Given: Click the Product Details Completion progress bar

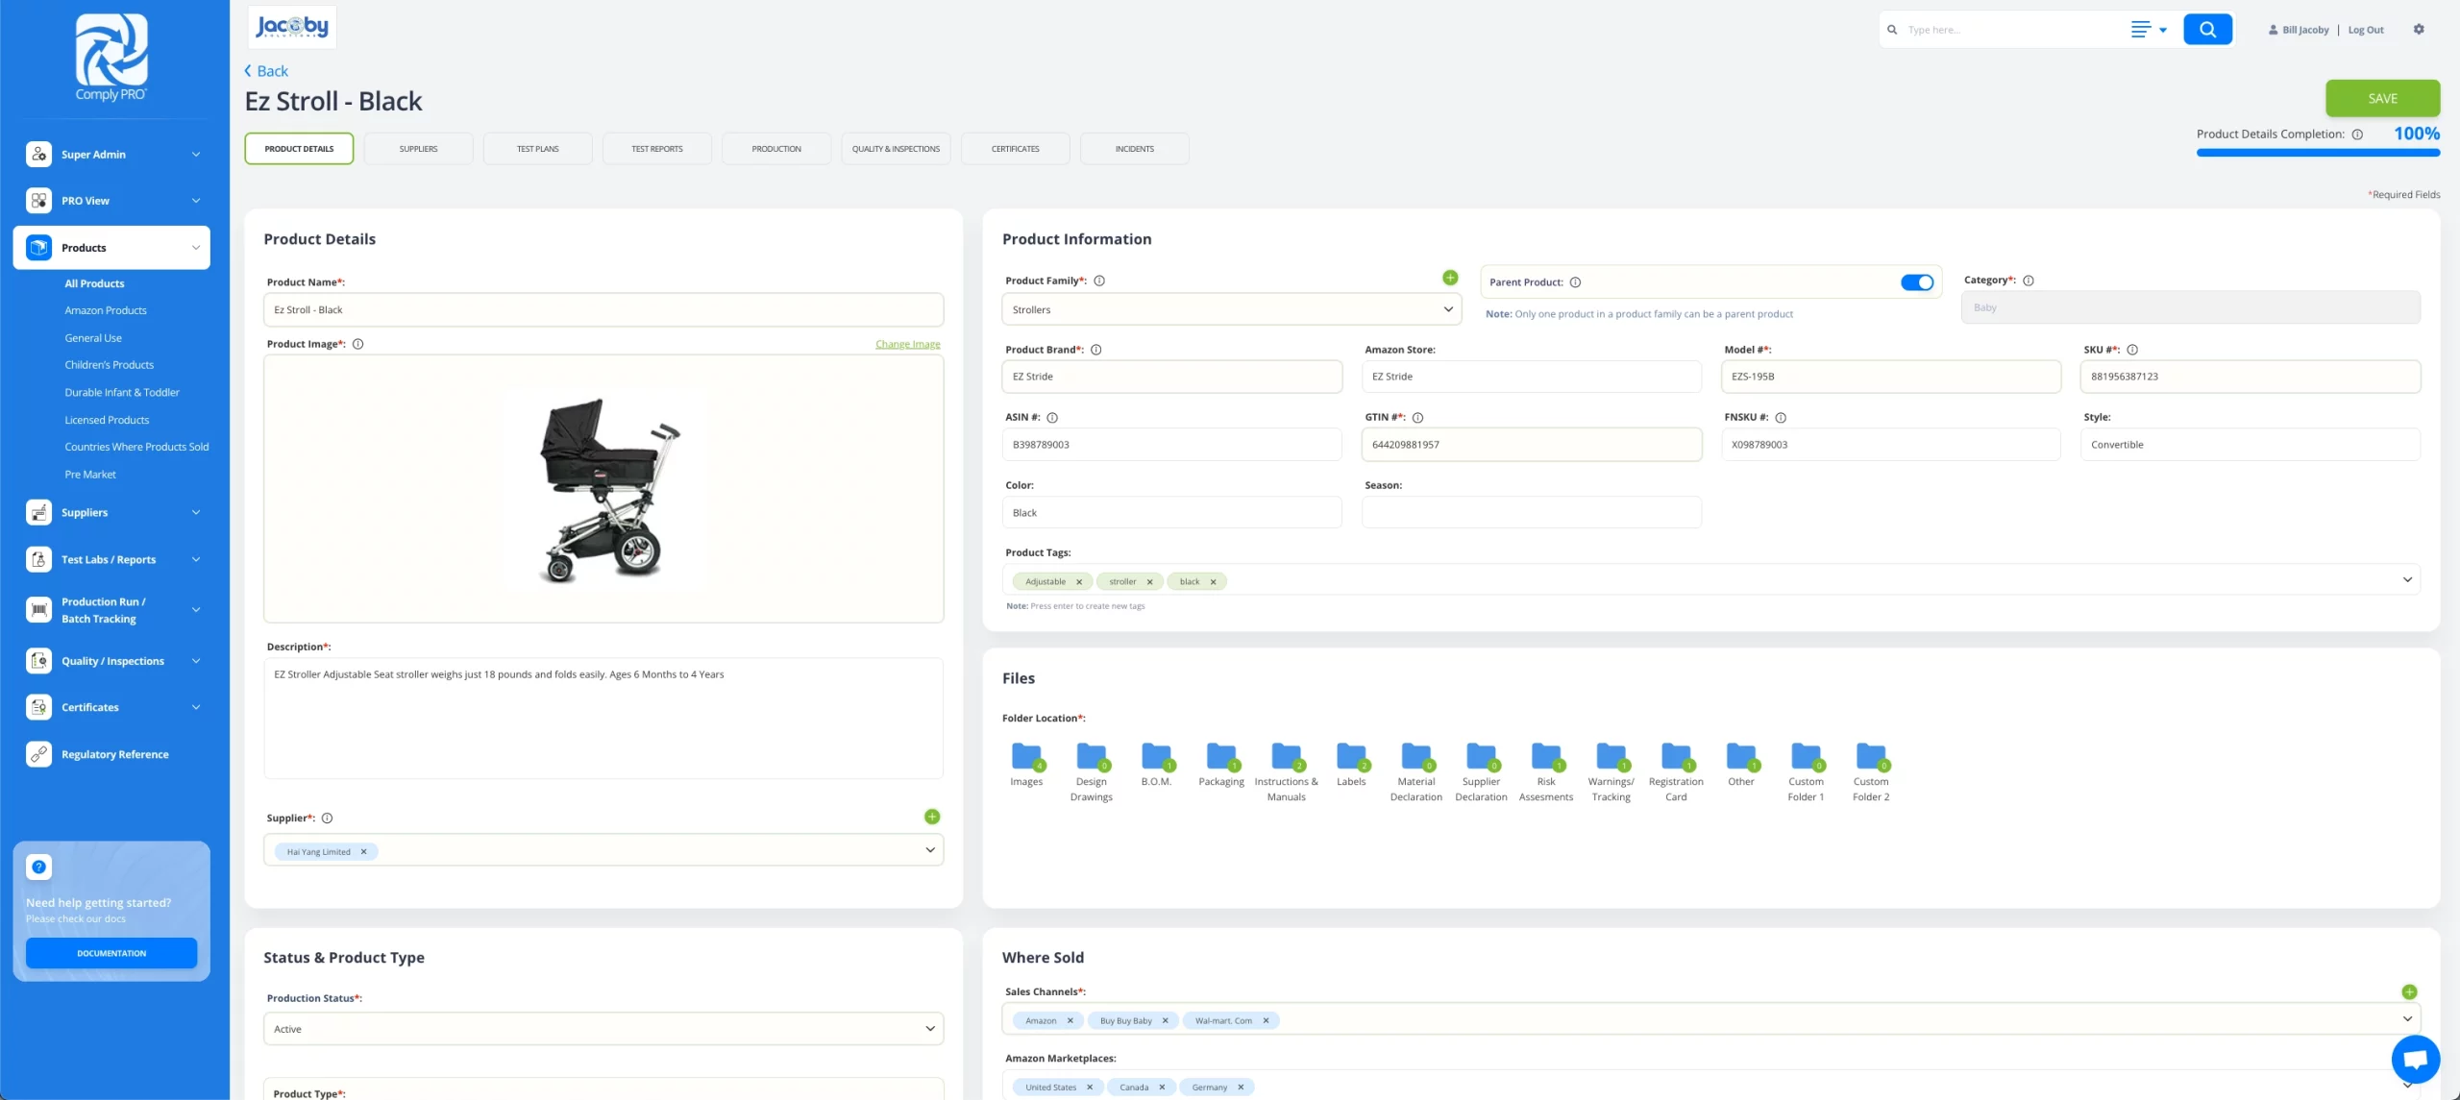Looking at the screenshot, I should pos(2317,153).
